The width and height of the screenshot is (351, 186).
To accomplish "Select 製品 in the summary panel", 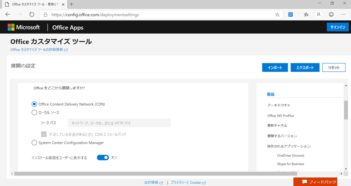I will pyautogui.click(x=271, y=94).
